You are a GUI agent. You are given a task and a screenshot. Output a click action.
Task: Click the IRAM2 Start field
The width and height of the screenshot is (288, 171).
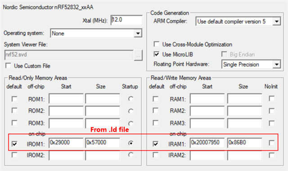pyautogui.click(x=207, y=156)
